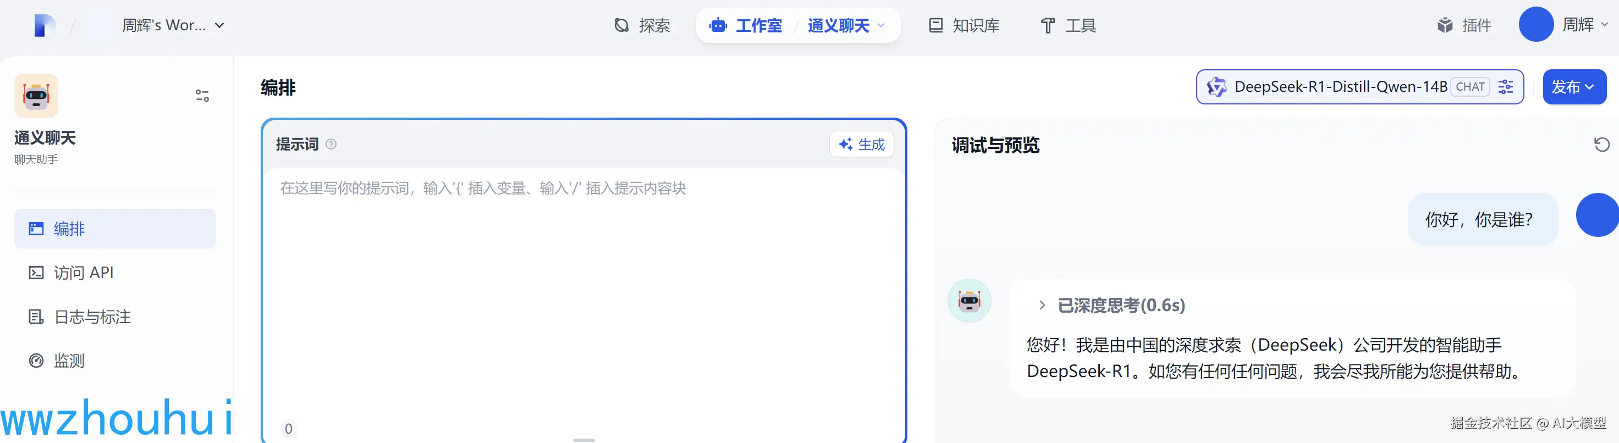Screen dimensions: 1619x443
Task: Click the workspace avatar square
Action: point(101,26)
